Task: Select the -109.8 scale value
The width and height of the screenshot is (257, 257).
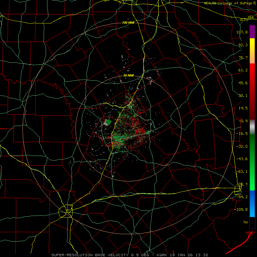Action: point(241,210)
